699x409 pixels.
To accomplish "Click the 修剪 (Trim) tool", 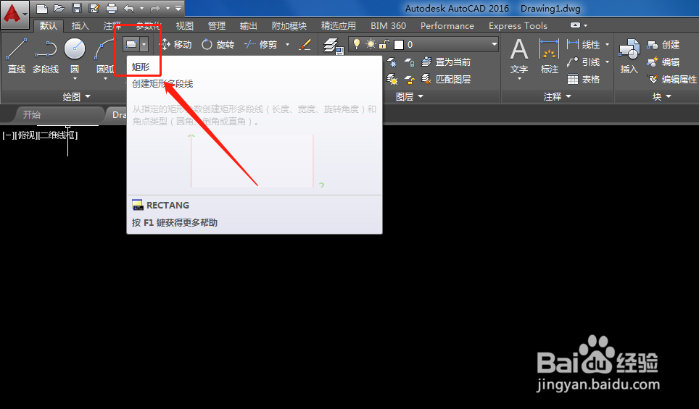I will (261, 44).
